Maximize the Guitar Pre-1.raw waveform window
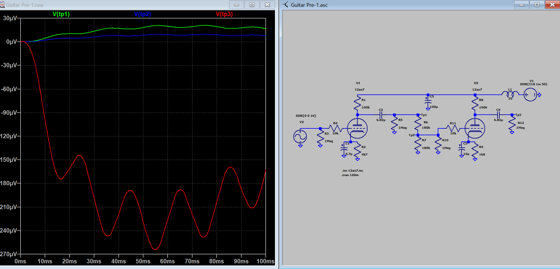The image size is (560, 269). click(252, 4)
